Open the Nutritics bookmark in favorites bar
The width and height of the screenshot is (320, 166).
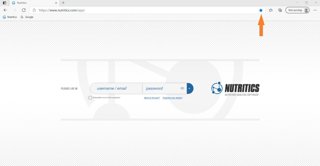click(10, 17)
